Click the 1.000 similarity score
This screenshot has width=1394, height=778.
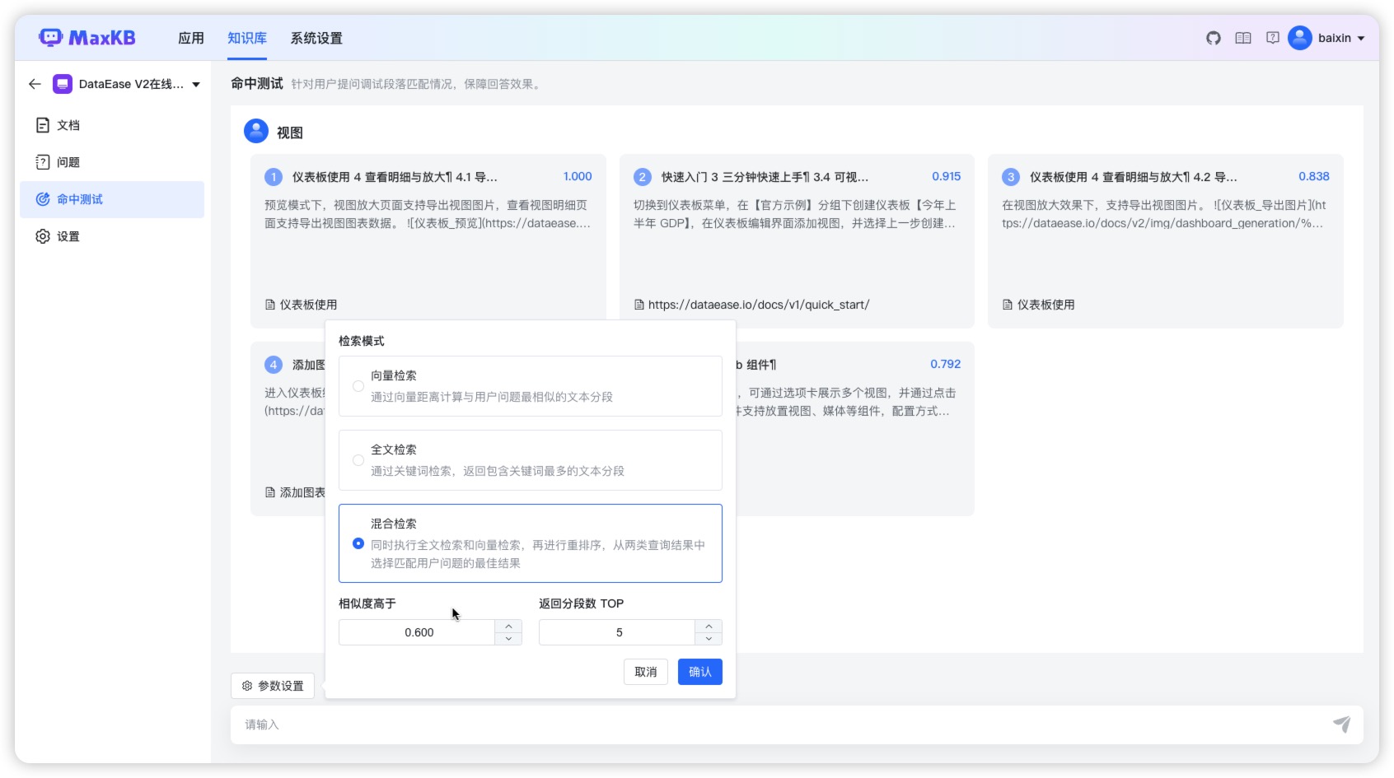point(578,176)
